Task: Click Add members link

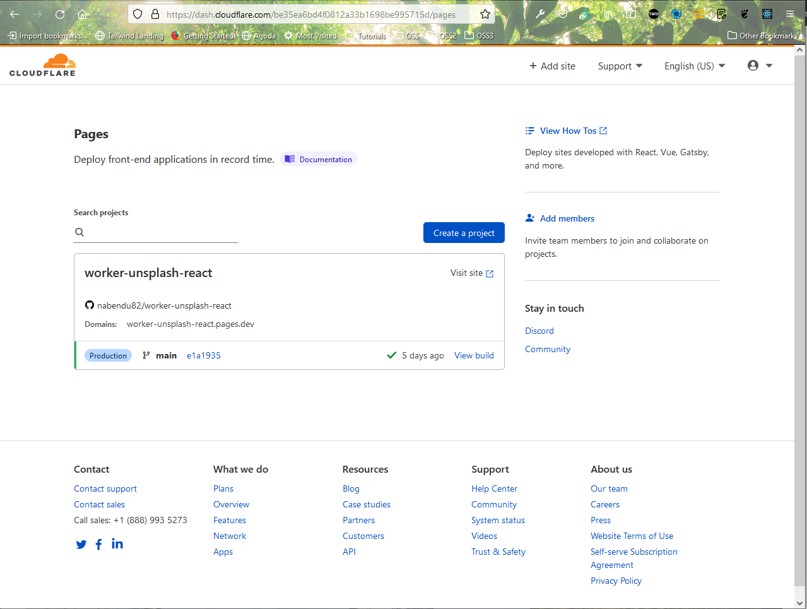Action: [560, 219]
